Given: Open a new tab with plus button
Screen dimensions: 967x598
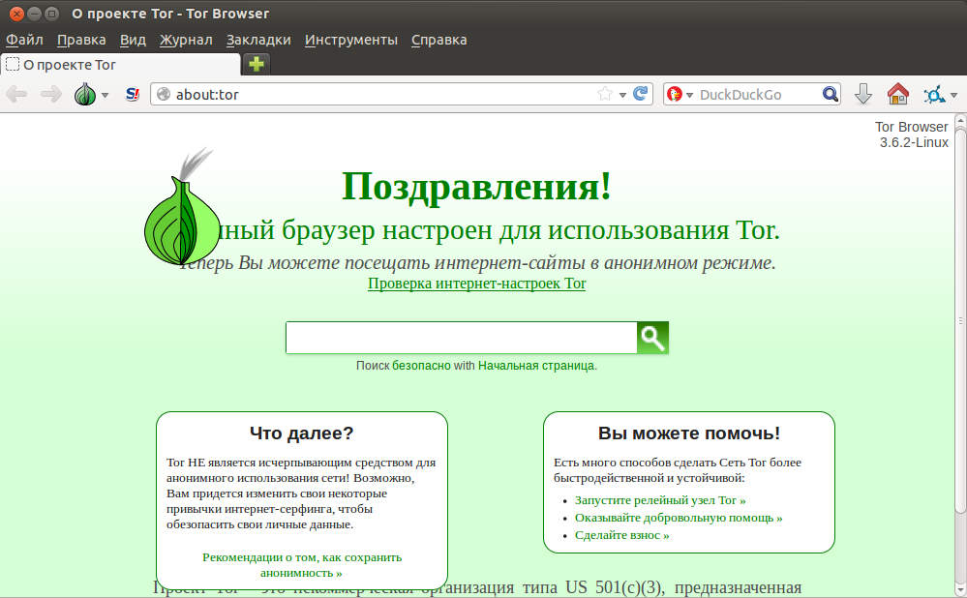Looking at the screenshot, I should (257, 64).
